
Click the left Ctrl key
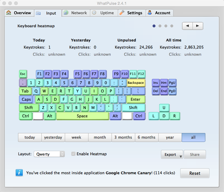26,116
